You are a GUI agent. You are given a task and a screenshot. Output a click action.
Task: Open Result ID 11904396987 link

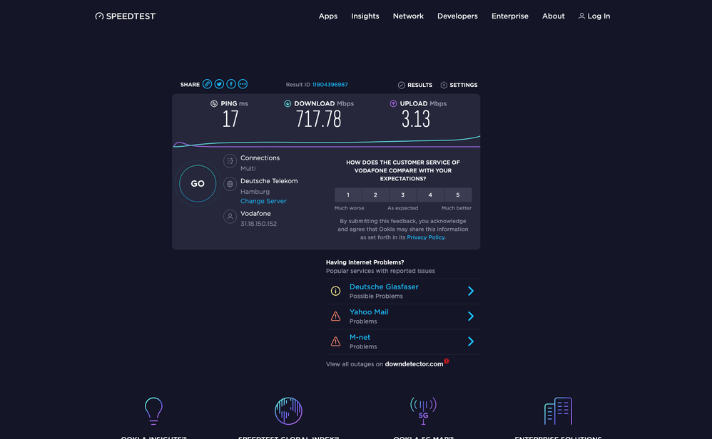point(330,84)
